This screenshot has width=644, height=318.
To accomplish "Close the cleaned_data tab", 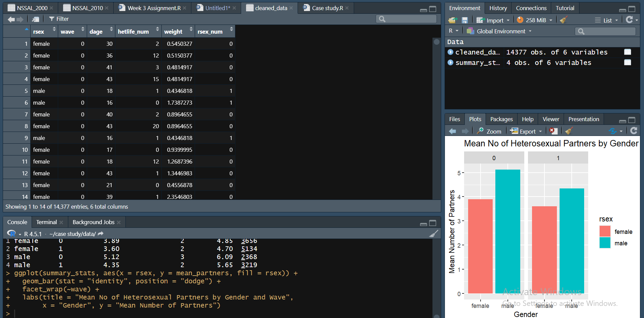I will pos(291,8).
